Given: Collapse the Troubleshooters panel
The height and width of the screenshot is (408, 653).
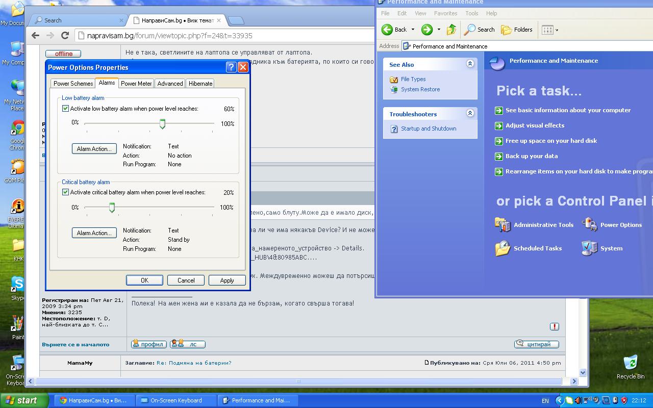Looking at the screenshot, I should point(470,114).
